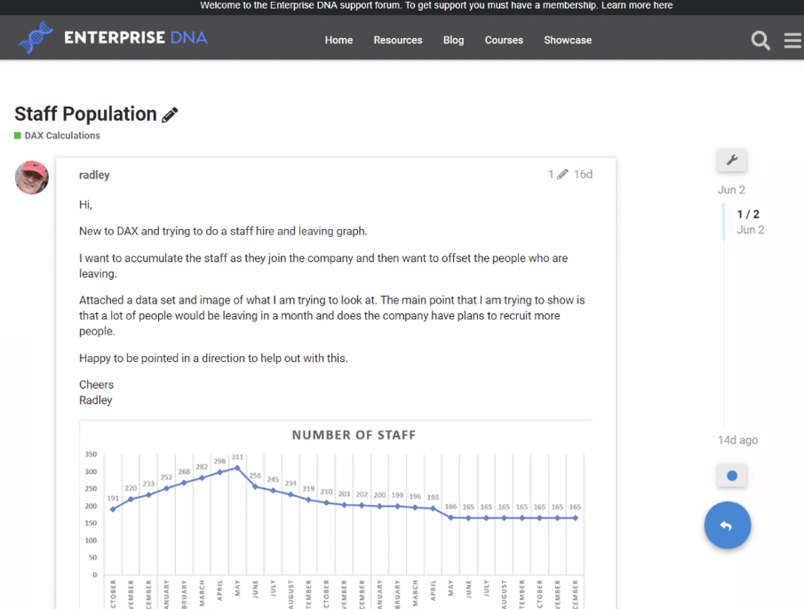Open radley's username link
Screen dimensions: 804x609
pyautogui.click(x=94, y=175)
